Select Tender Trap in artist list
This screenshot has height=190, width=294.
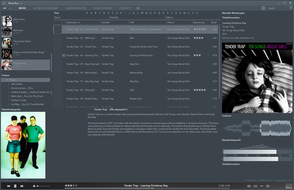(26, 65)
